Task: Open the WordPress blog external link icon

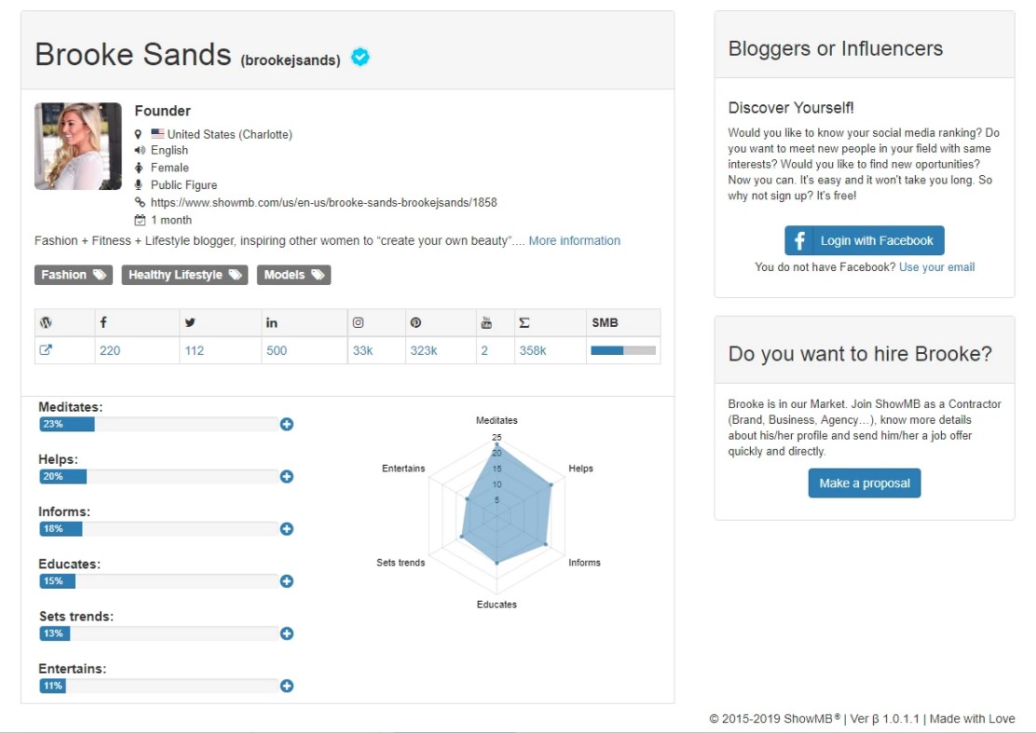Action: click(x=46, y=350)
